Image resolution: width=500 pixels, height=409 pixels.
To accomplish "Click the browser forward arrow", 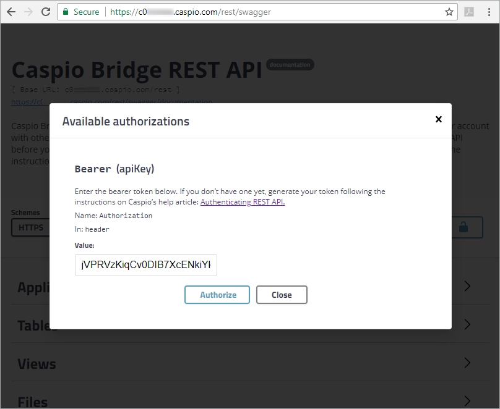I will coord(28,12).
